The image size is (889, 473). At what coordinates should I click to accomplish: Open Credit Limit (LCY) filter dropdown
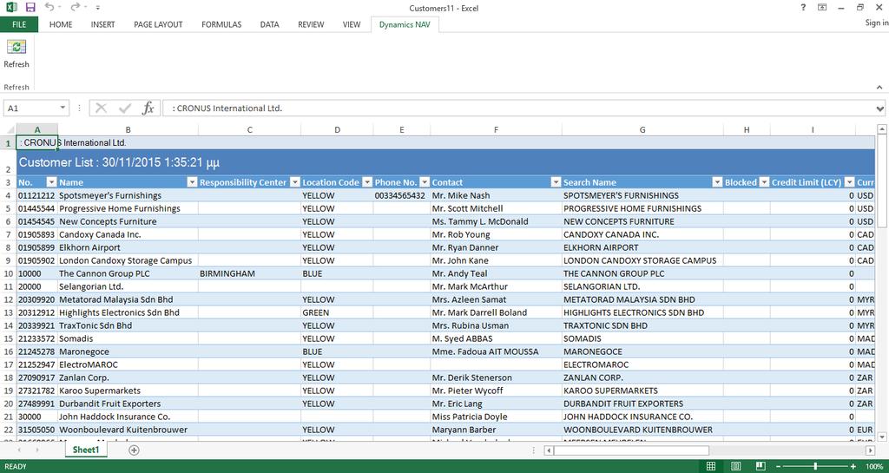point(849,182)
